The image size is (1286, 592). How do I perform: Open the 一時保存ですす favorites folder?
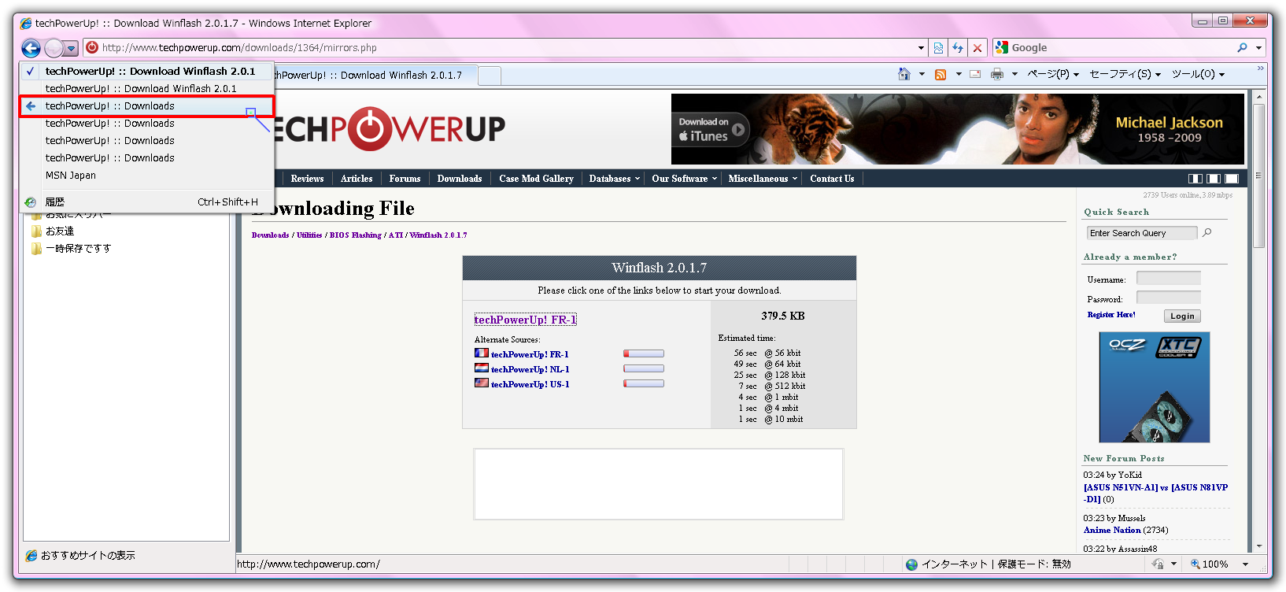point(71,248)
